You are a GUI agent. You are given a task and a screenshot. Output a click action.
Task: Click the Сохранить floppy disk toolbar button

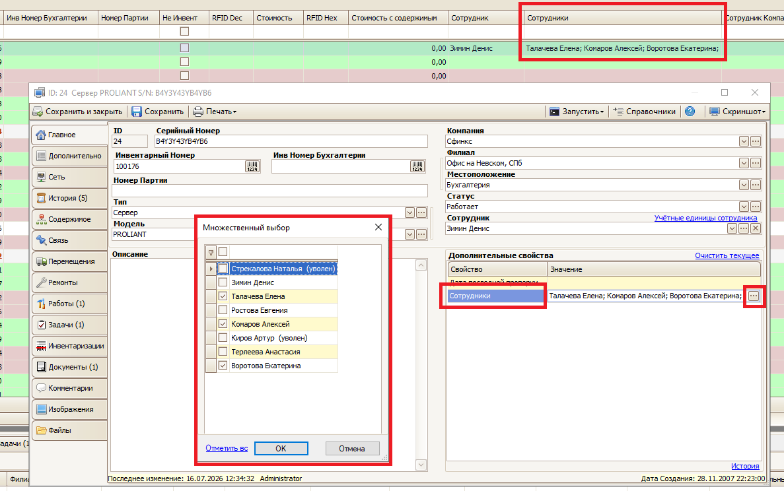[x=158, y=112]
